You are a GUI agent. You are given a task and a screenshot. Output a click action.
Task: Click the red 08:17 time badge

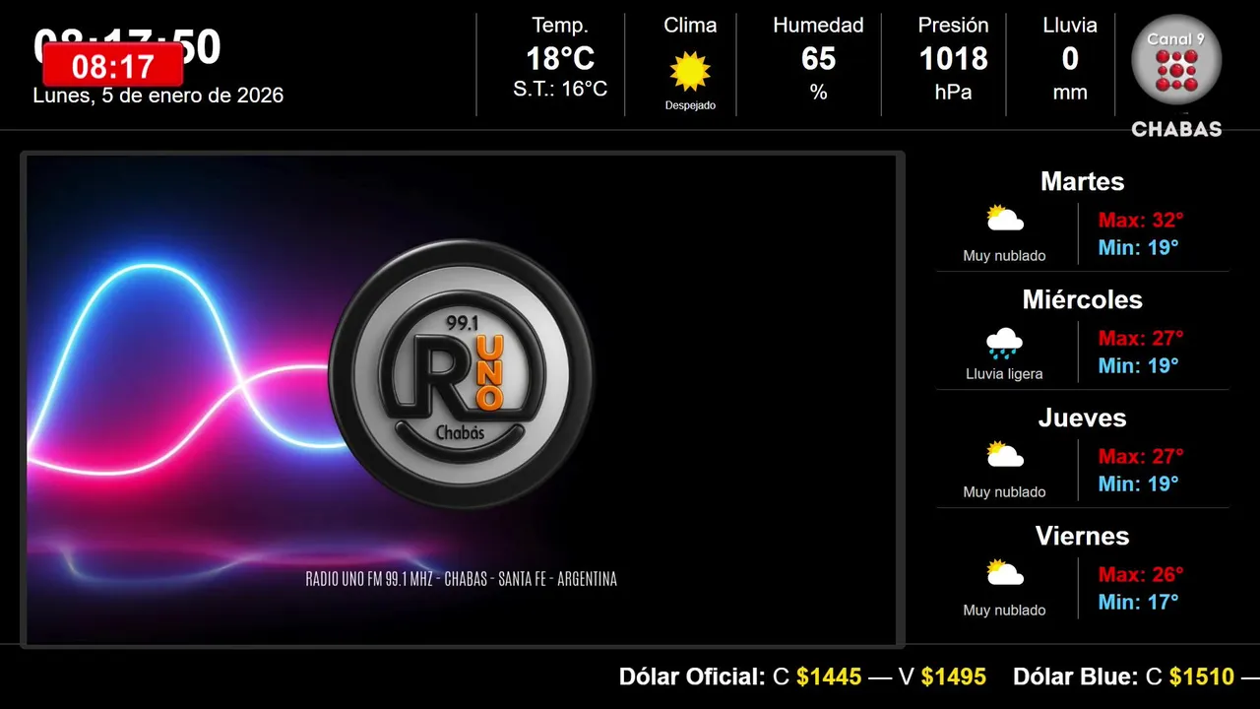[x=113, y=66]
